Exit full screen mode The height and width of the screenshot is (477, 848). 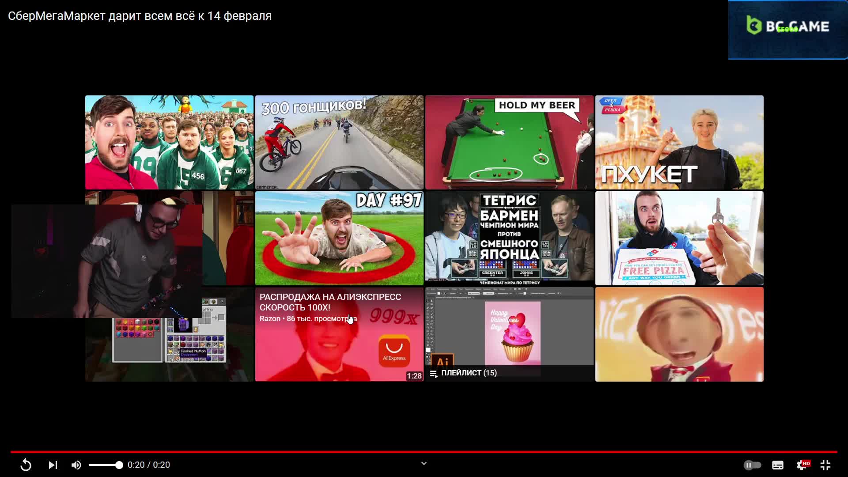tap(825, 465)
